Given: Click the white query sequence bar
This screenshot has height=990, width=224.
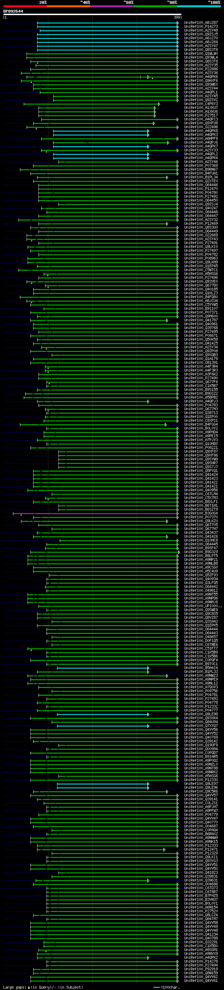Looking at the screenshot, I should pyautogui.click(x=92, y=14).
